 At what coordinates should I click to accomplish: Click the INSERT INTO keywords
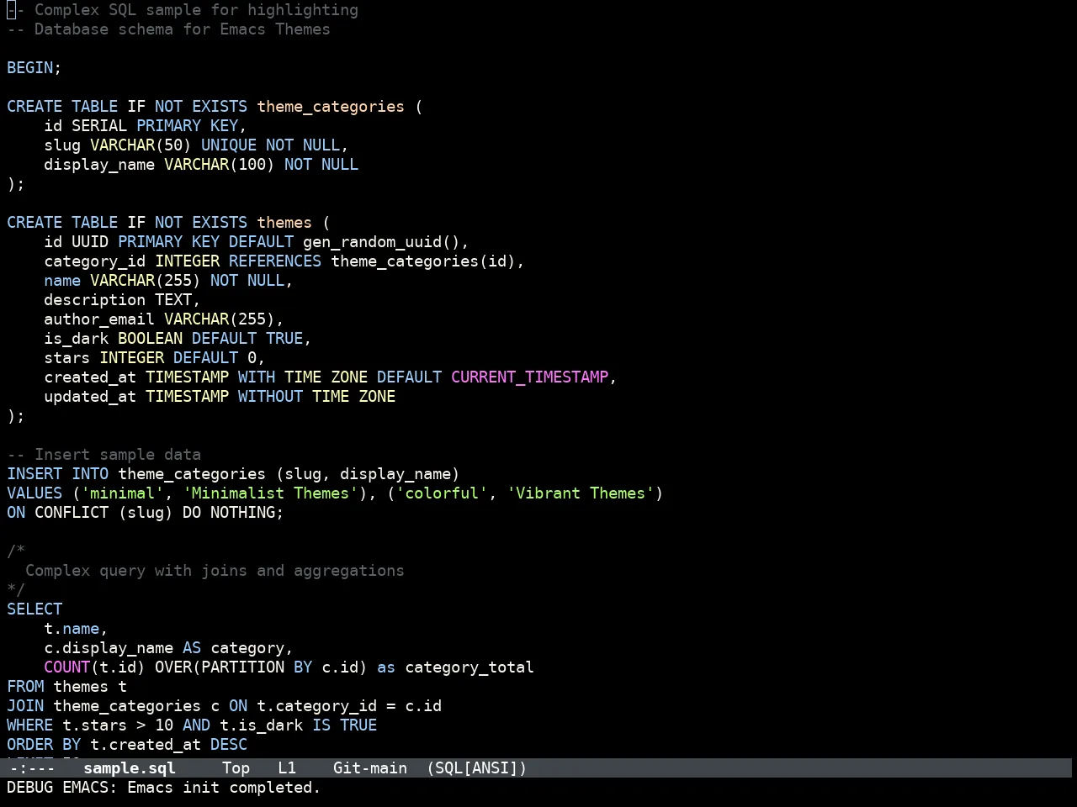[x=57, y=474]
